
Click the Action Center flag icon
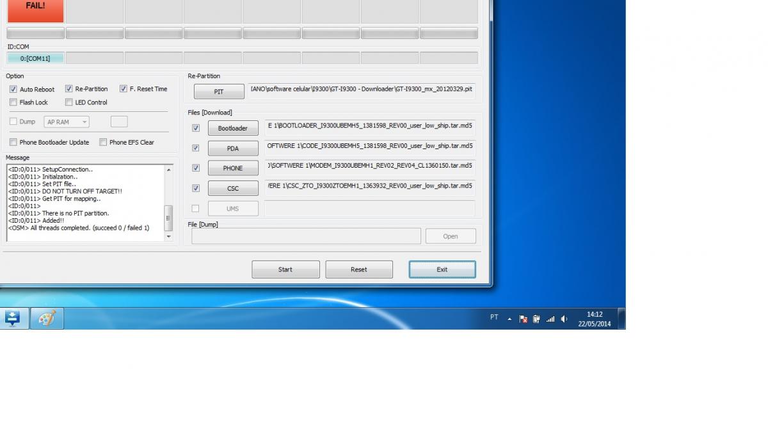point(523,319)
